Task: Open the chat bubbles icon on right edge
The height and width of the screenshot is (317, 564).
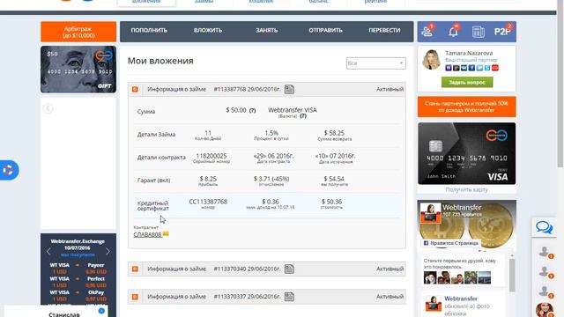Action: (544, 227)
